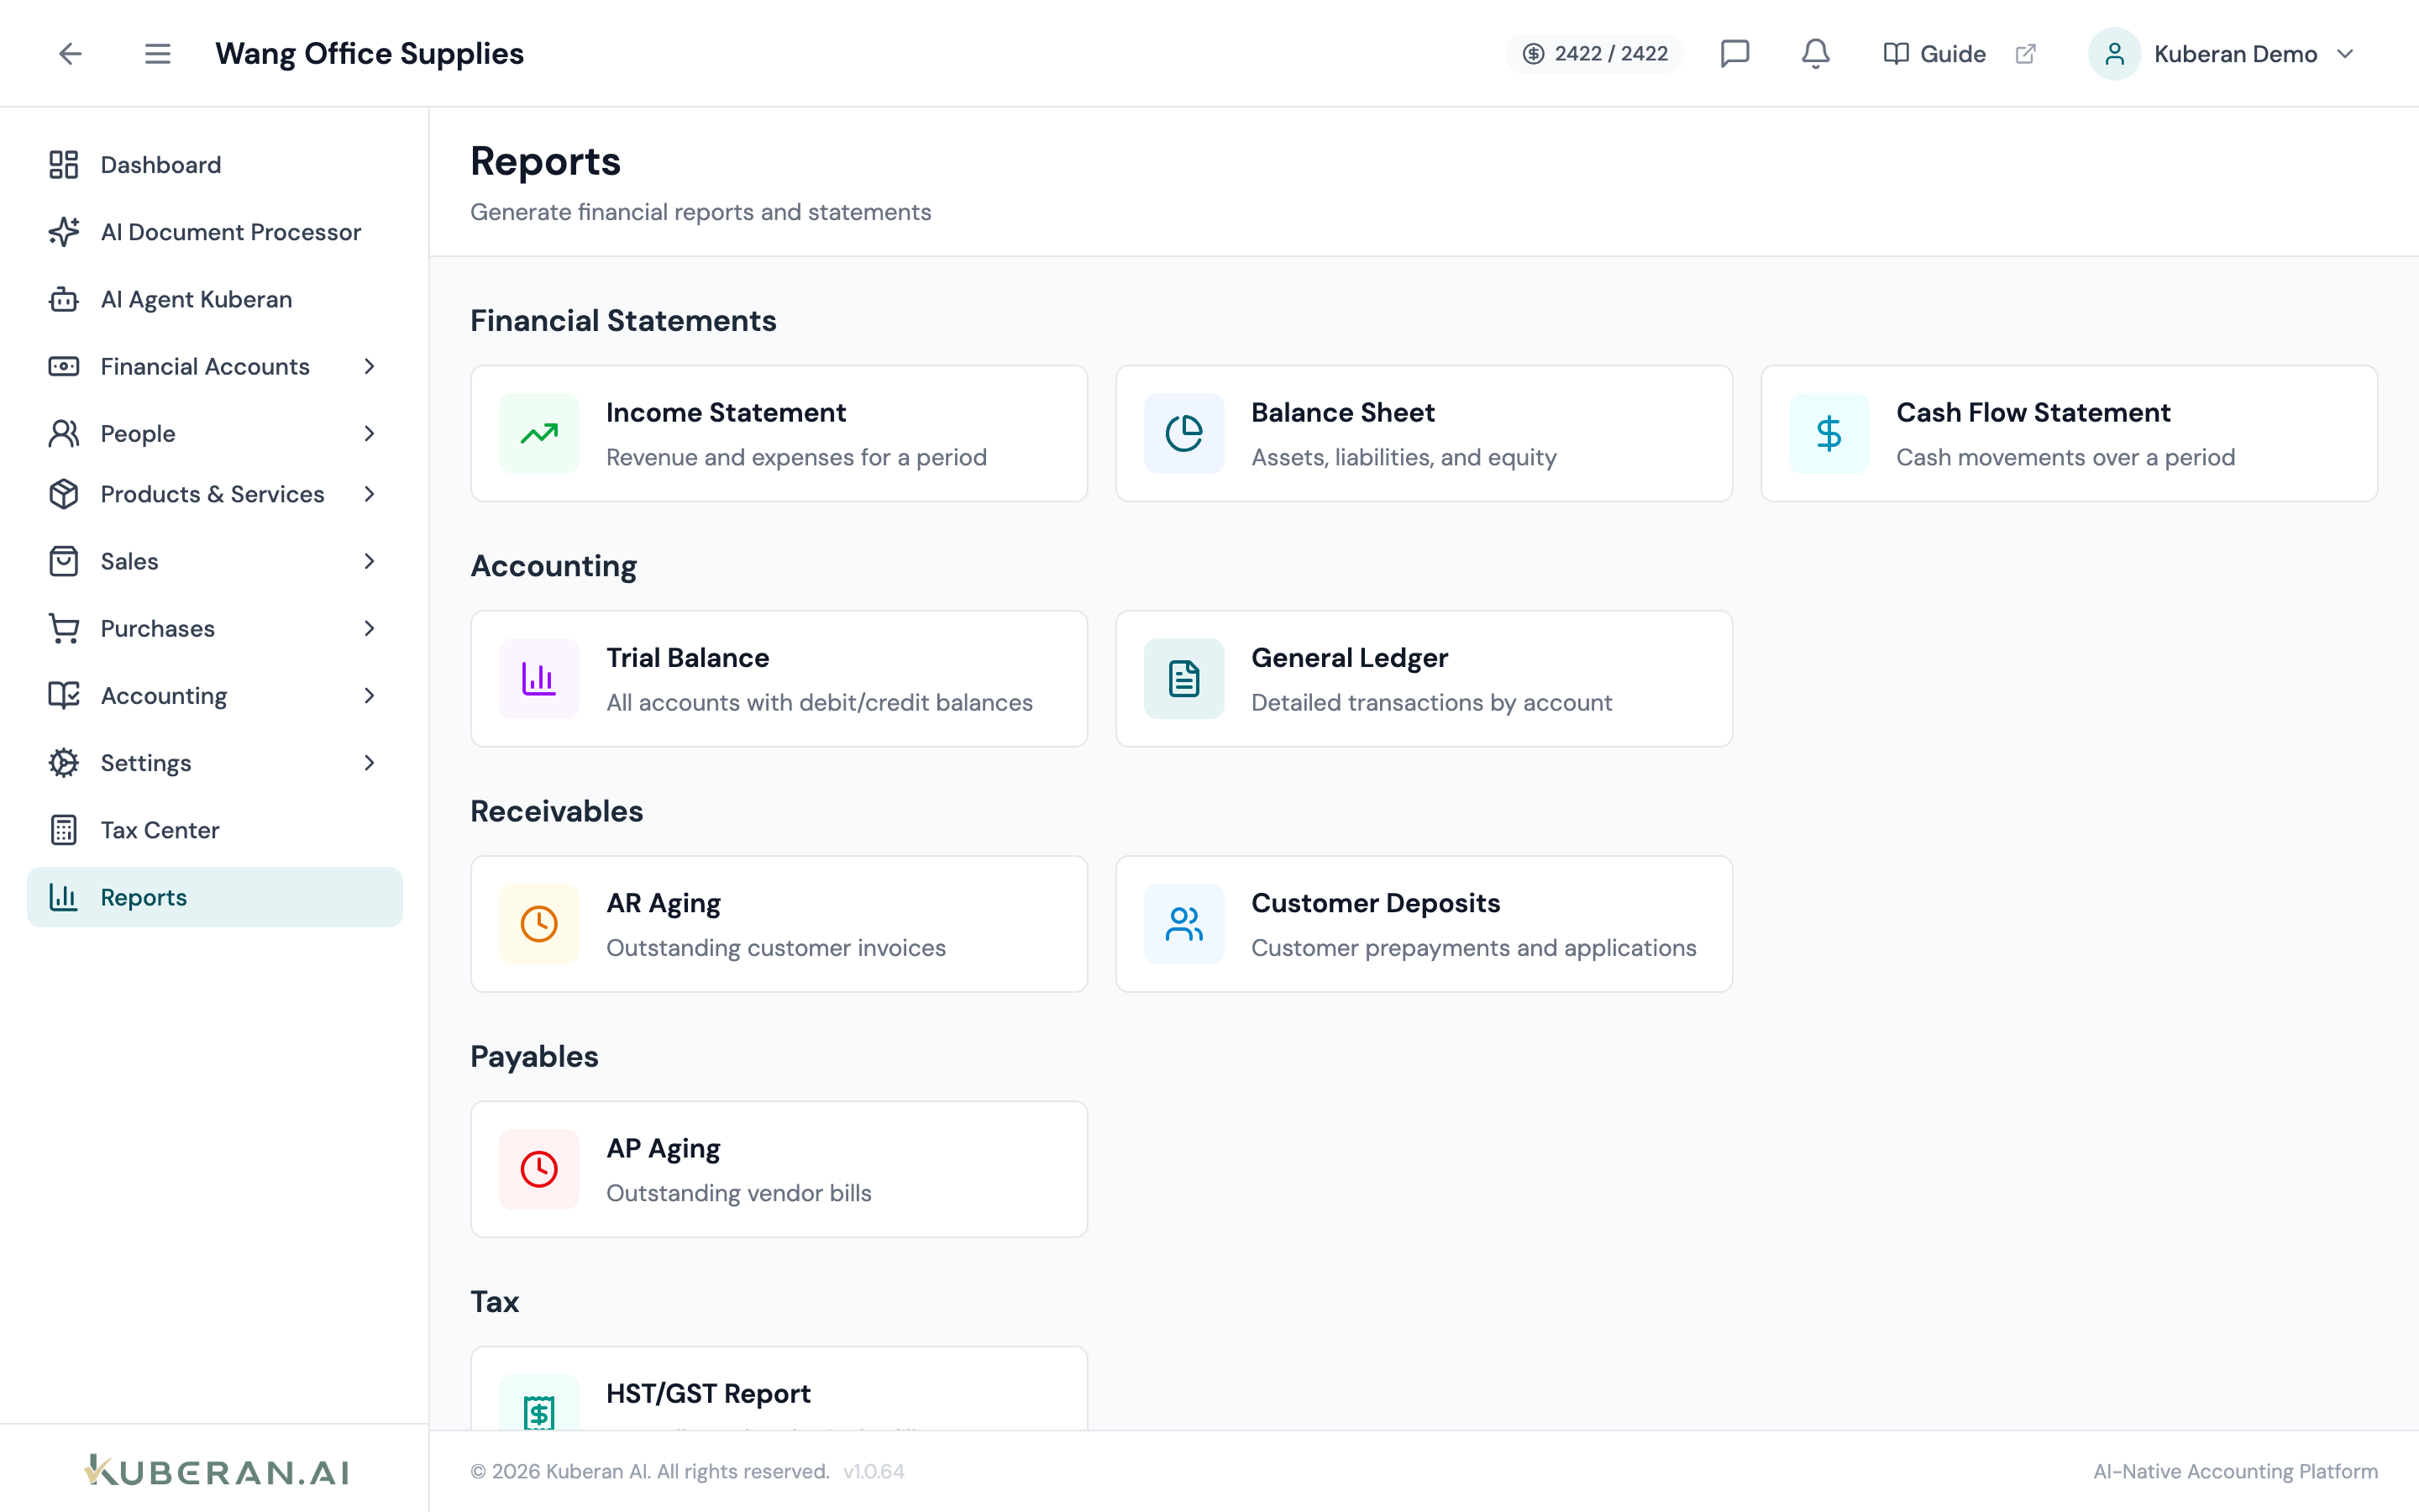Click the Products & Services box icon
The width and height of the screenshot is (2419, 1512).
64,494
